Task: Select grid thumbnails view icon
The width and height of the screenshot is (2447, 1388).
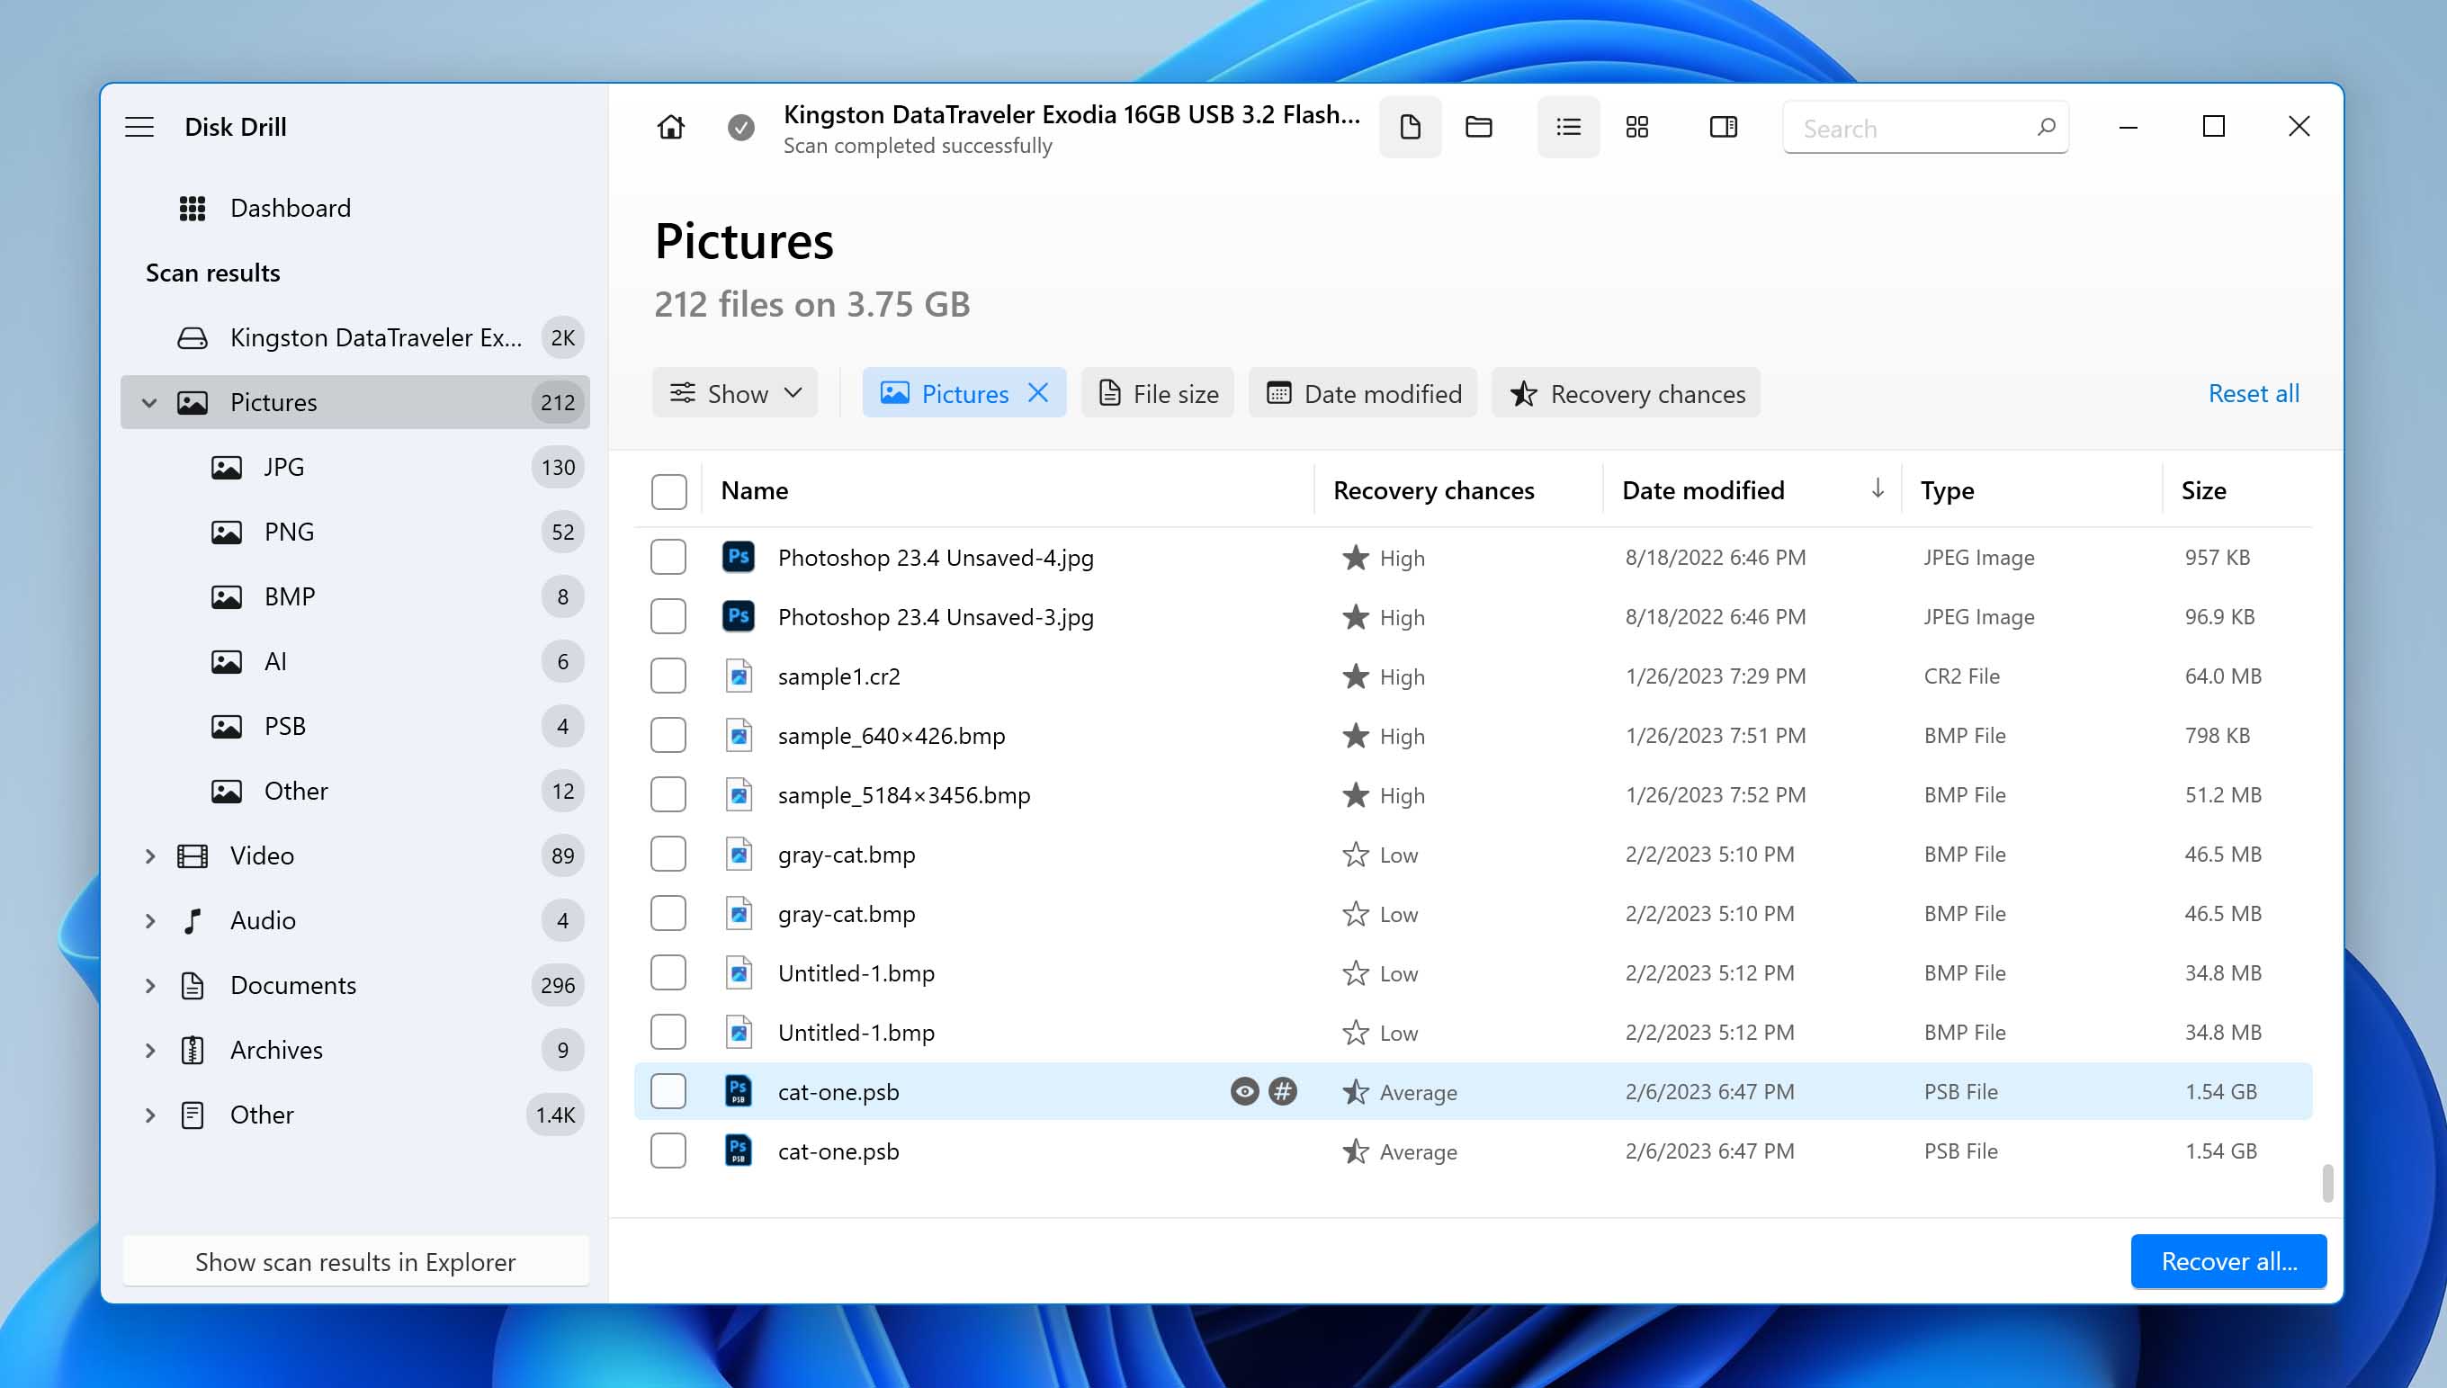Action: pyautogui.click(x=1636, y=127)
